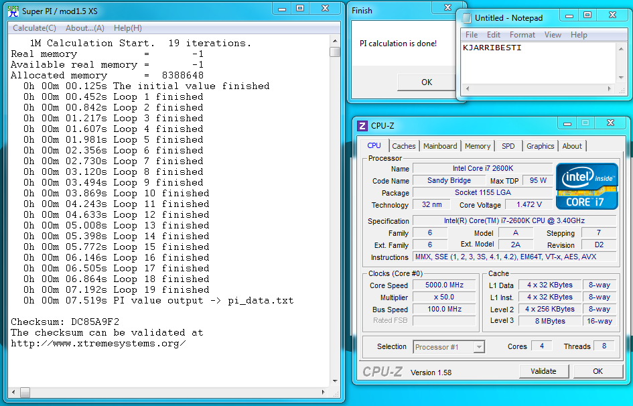Open the About...(A) menu in Super PI
This screenshot has height=406, width=633.
pyautogui.click(x=85, y=28)
